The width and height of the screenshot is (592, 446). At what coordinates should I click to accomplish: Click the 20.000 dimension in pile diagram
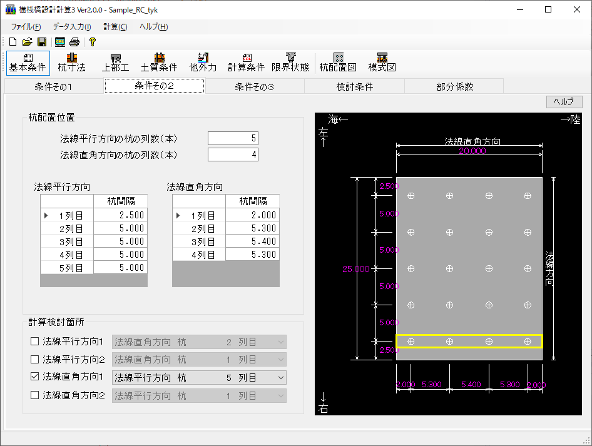point(472,151)
